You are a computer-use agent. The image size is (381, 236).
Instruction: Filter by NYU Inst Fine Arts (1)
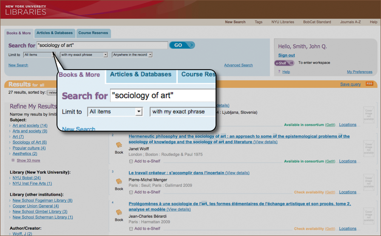click(x=32, y=183)
